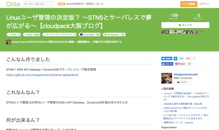Viewport: 219px width, 130px height.
Task: Click the 0 comment count
Action: point(197,17)
